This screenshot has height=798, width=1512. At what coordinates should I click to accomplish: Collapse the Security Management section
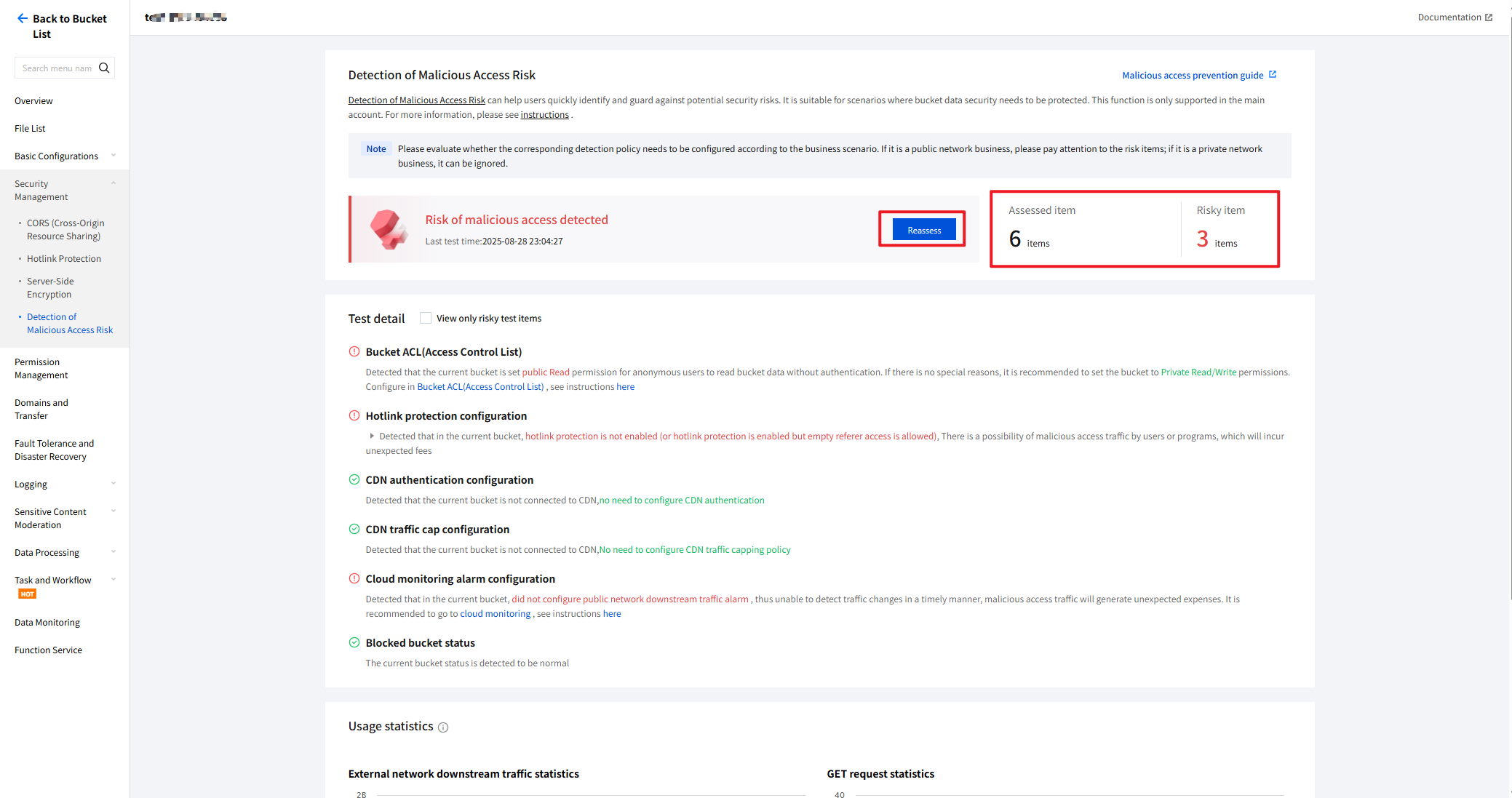click(114, 183)
